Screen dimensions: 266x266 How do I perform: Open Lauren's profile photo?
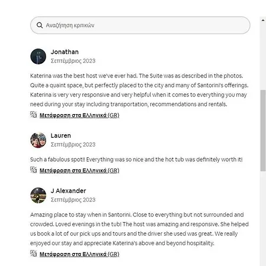[38, 140]
